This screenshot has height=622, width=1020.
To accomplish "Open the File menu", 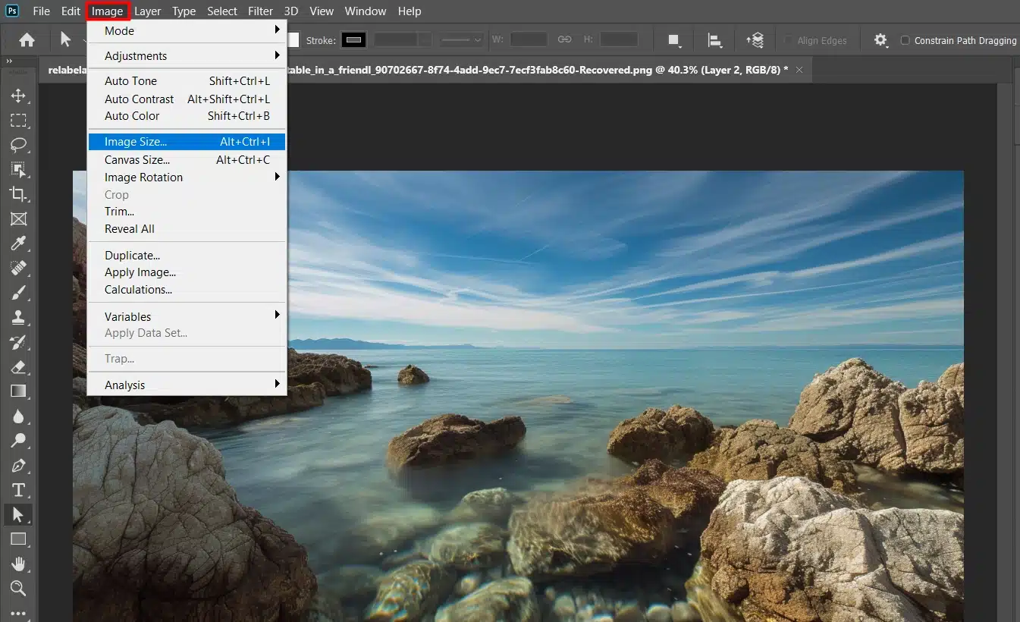I will (x=41, y=11).
